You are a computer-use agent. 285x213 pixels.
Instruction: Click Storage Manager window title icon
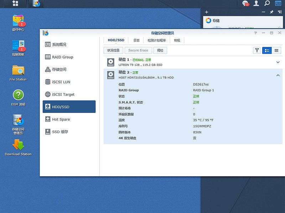(x=46, y=33)
